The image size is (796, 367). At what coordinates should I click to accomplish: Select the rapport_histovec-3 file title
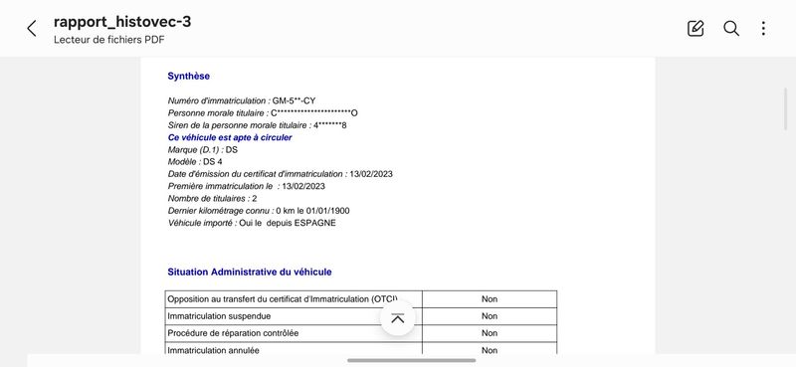122,22
